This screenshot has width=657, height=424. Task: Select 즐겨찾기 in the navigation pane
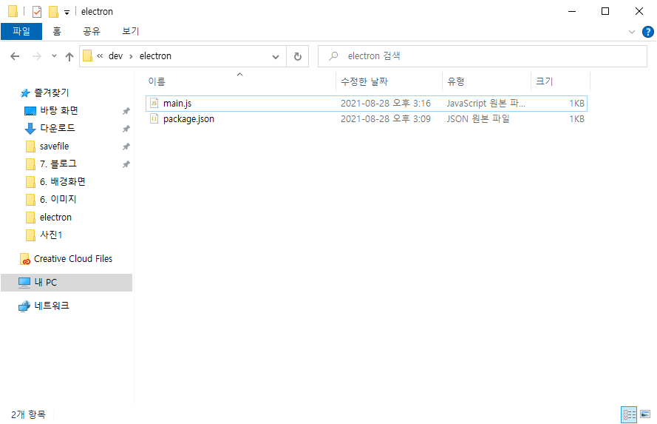[51, 92]
